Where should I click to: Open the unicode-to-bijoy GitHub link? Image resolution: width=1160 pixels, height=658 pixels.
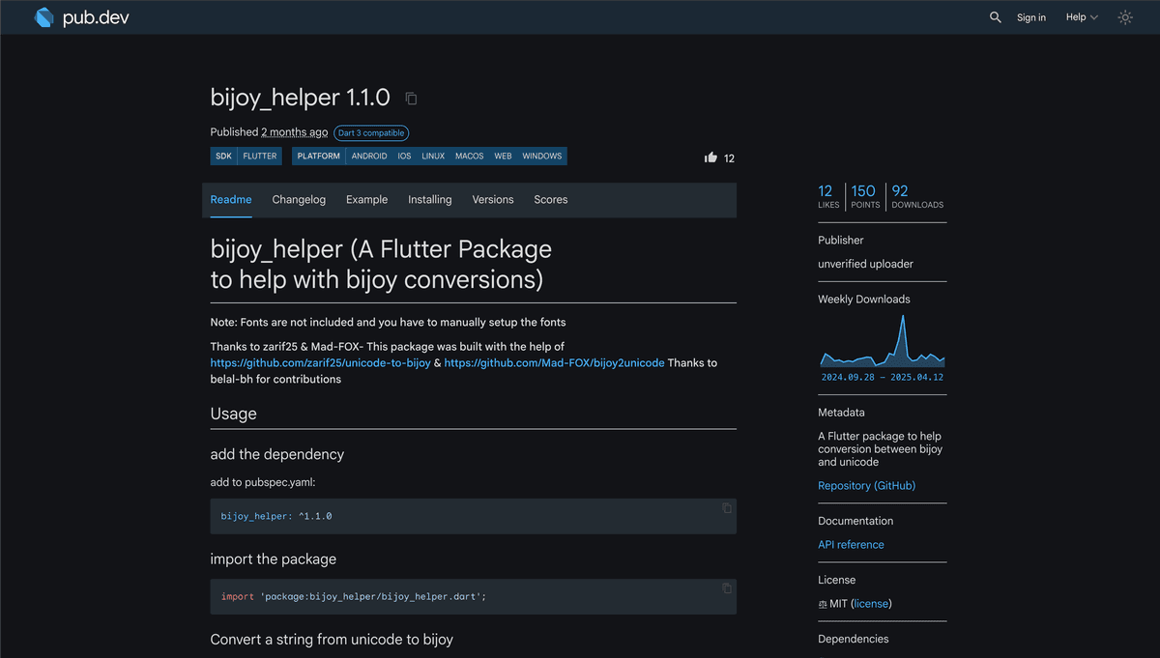point(319,362)
